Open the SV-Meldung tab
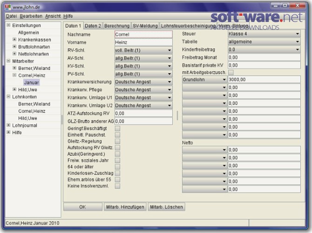This screenshot has height=233, width=312. point(145,26)
